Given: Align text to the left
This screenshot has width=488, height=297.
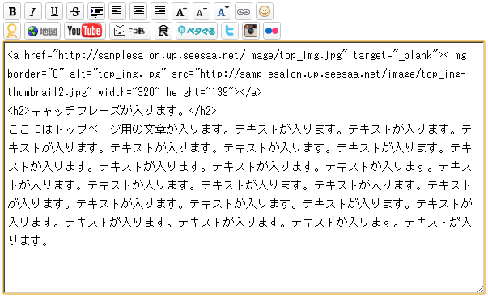Looking at the screenshot, I should point(117,11).
